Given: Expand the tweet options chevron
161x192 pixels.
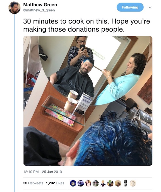Looking at the screenshot, I should point(150,7).
